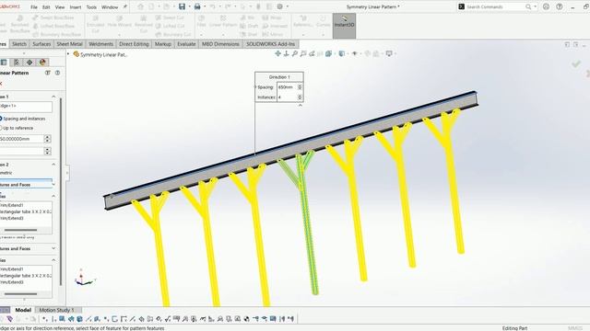Select the Model tab at bottom
Viewport: 590px width, 331px height.
(x=23, y=310)
